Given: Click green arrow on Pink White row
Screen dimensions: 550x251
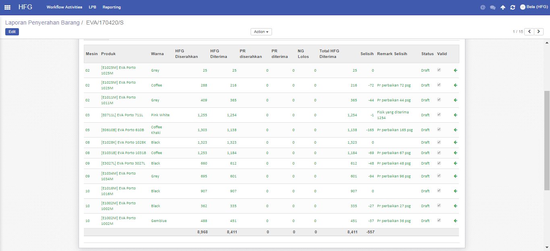Looking at the screenshot, I should 455,115.
